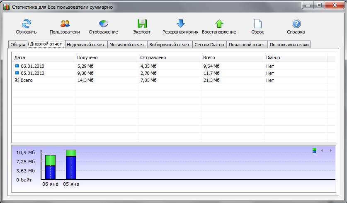This screenshot has height=203, width=347.
Task: Open Справка help icon
Action: [x=296, y=24]
